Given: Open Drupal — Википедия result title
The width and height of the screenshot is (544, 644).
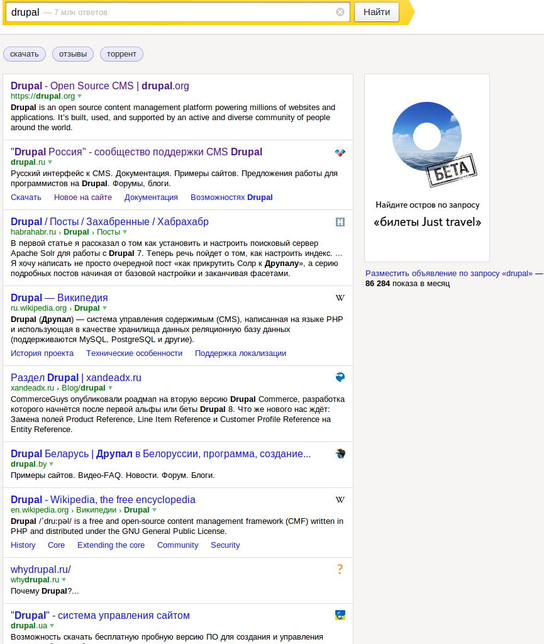Looking at the screenshot, I should [x=59, y=297].
